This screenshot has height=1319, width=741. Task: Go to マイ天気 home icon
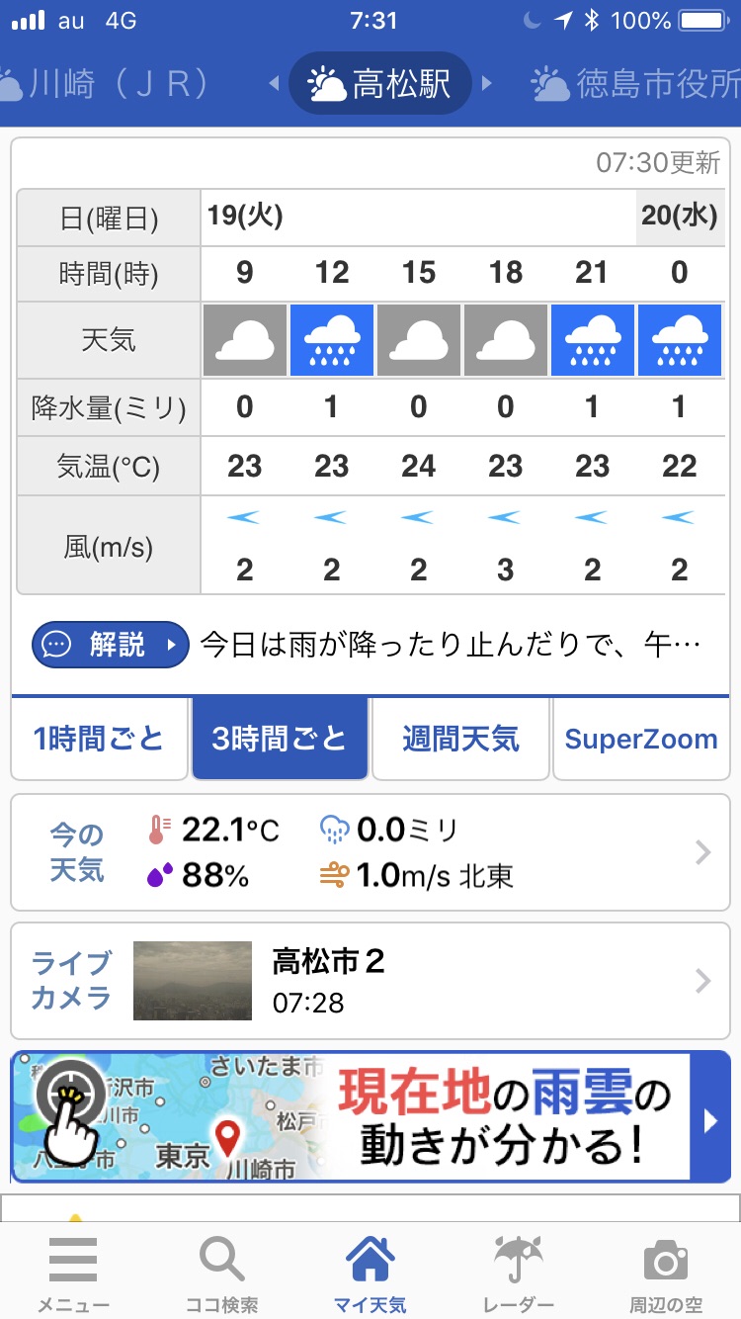(370, 1263)
